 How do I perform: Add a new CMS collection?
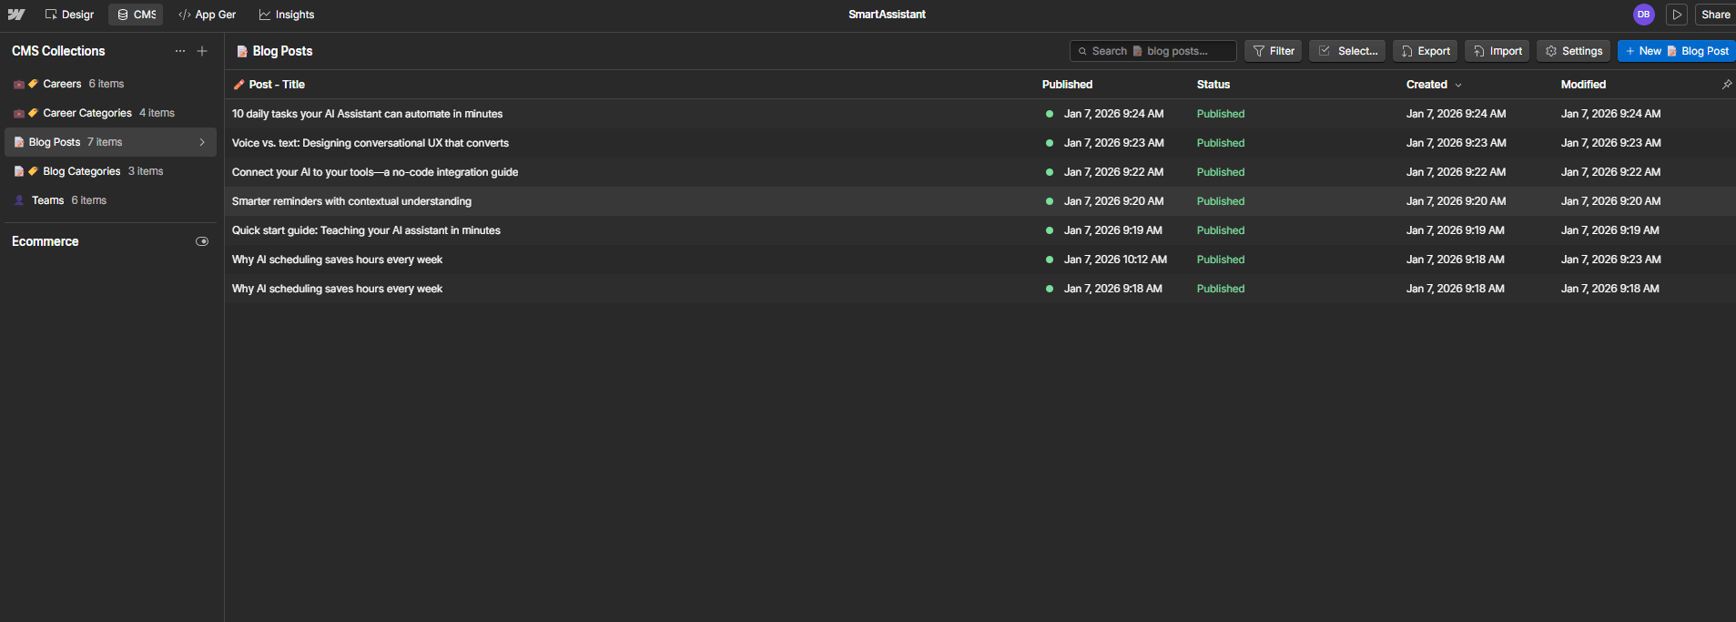[202, 51]
